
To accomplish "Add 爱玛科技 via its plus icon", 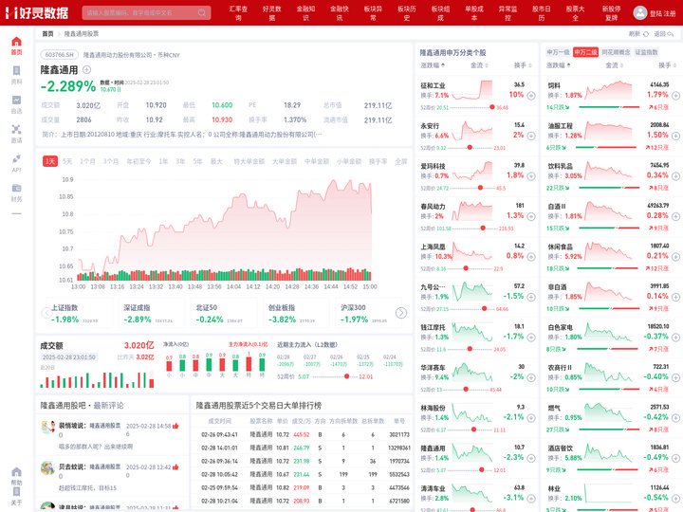I will tap(531, 176).
